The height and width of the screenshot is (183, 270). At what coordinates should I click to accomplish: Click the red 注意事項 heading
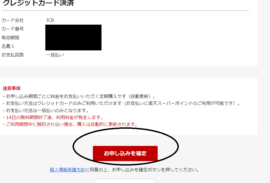click(x=11, y=88)
